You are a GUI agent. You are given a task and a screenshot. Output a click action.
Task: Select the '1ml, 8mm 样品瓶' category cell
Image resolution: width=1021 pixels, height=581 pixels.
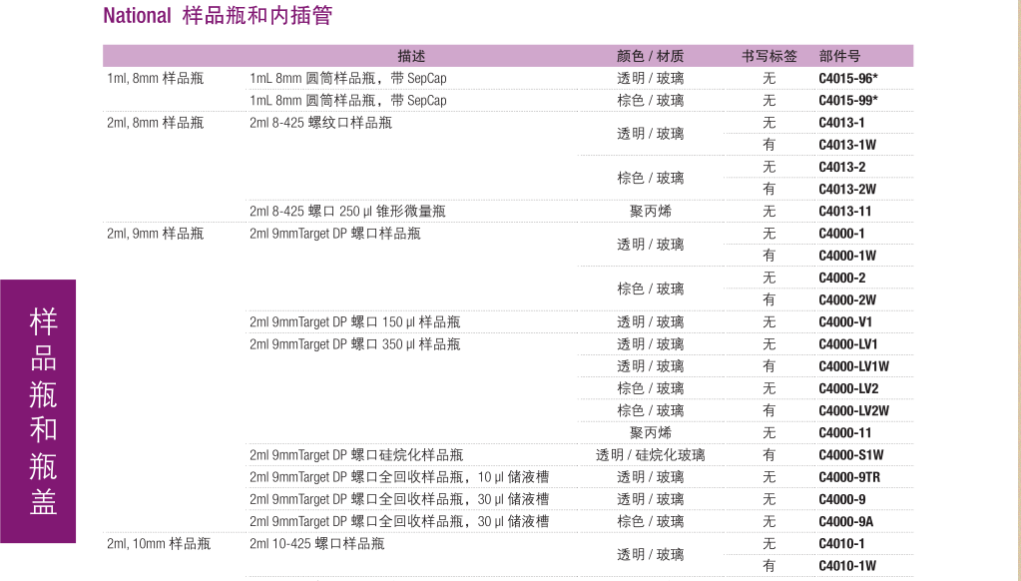[x=156, y=78]
